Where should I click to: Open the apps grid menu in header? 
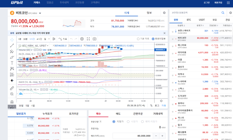tap(228, 3)
